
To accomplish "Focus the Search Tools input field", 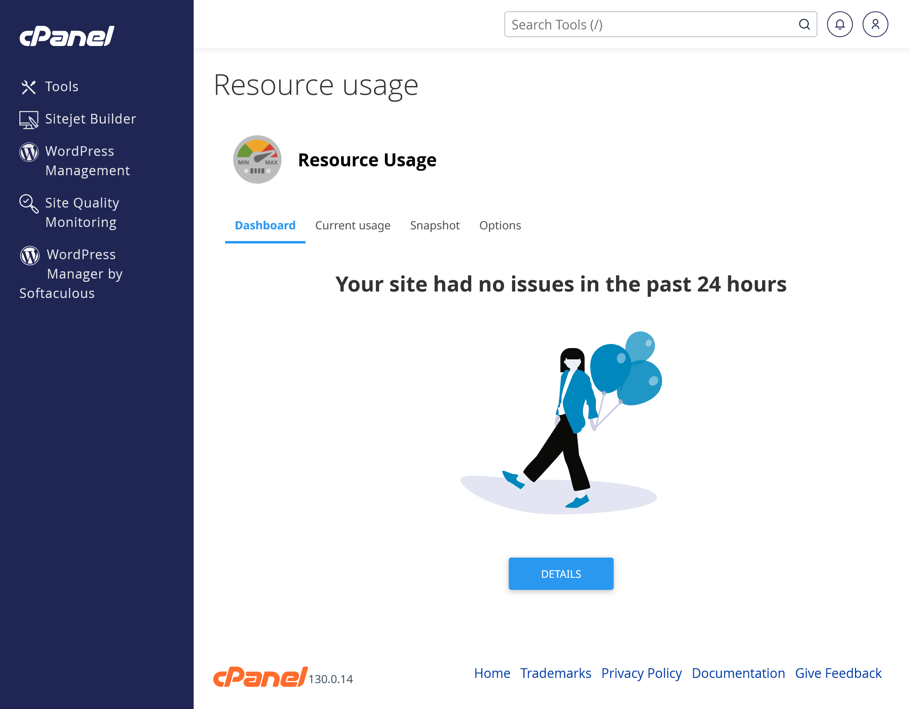I will click(x=651, y=25).
